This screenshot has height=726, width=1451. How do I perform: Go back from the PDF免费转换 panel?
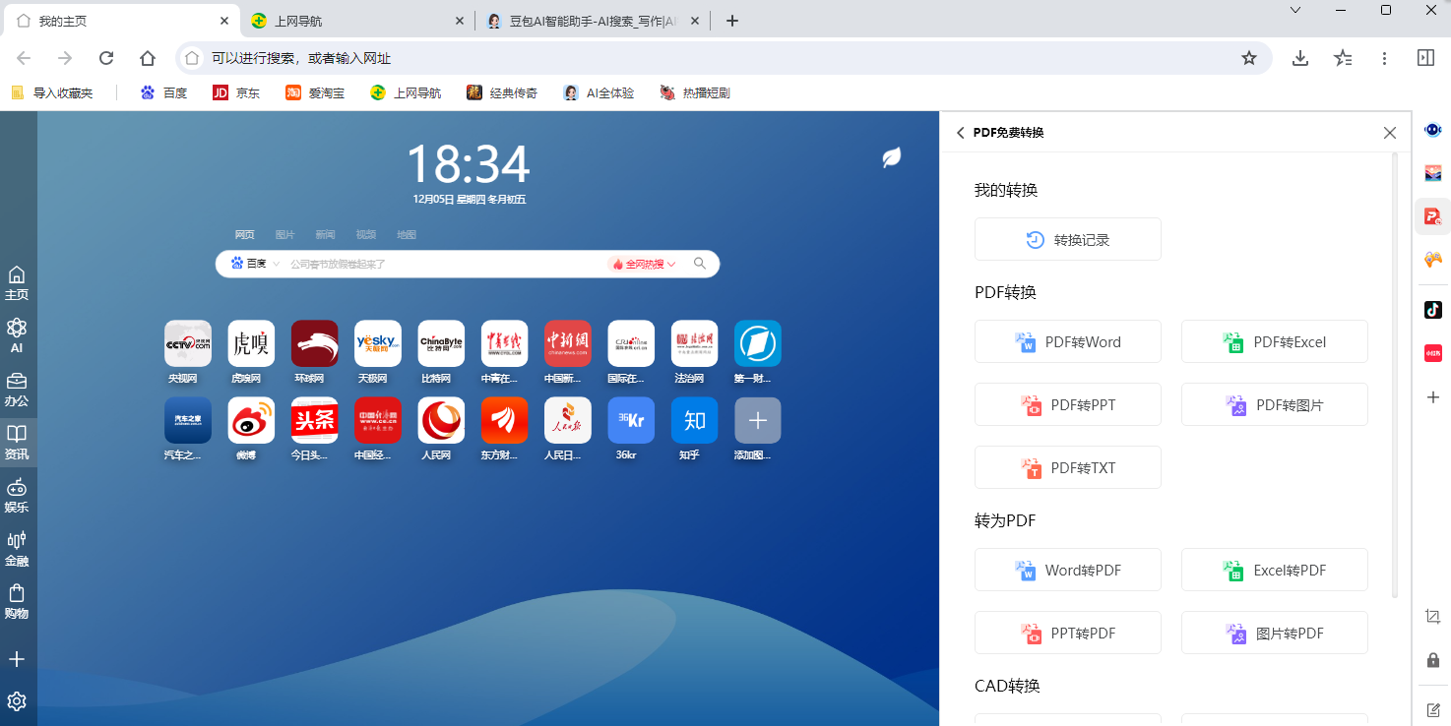pyautogui.click(x=961, y=133)
